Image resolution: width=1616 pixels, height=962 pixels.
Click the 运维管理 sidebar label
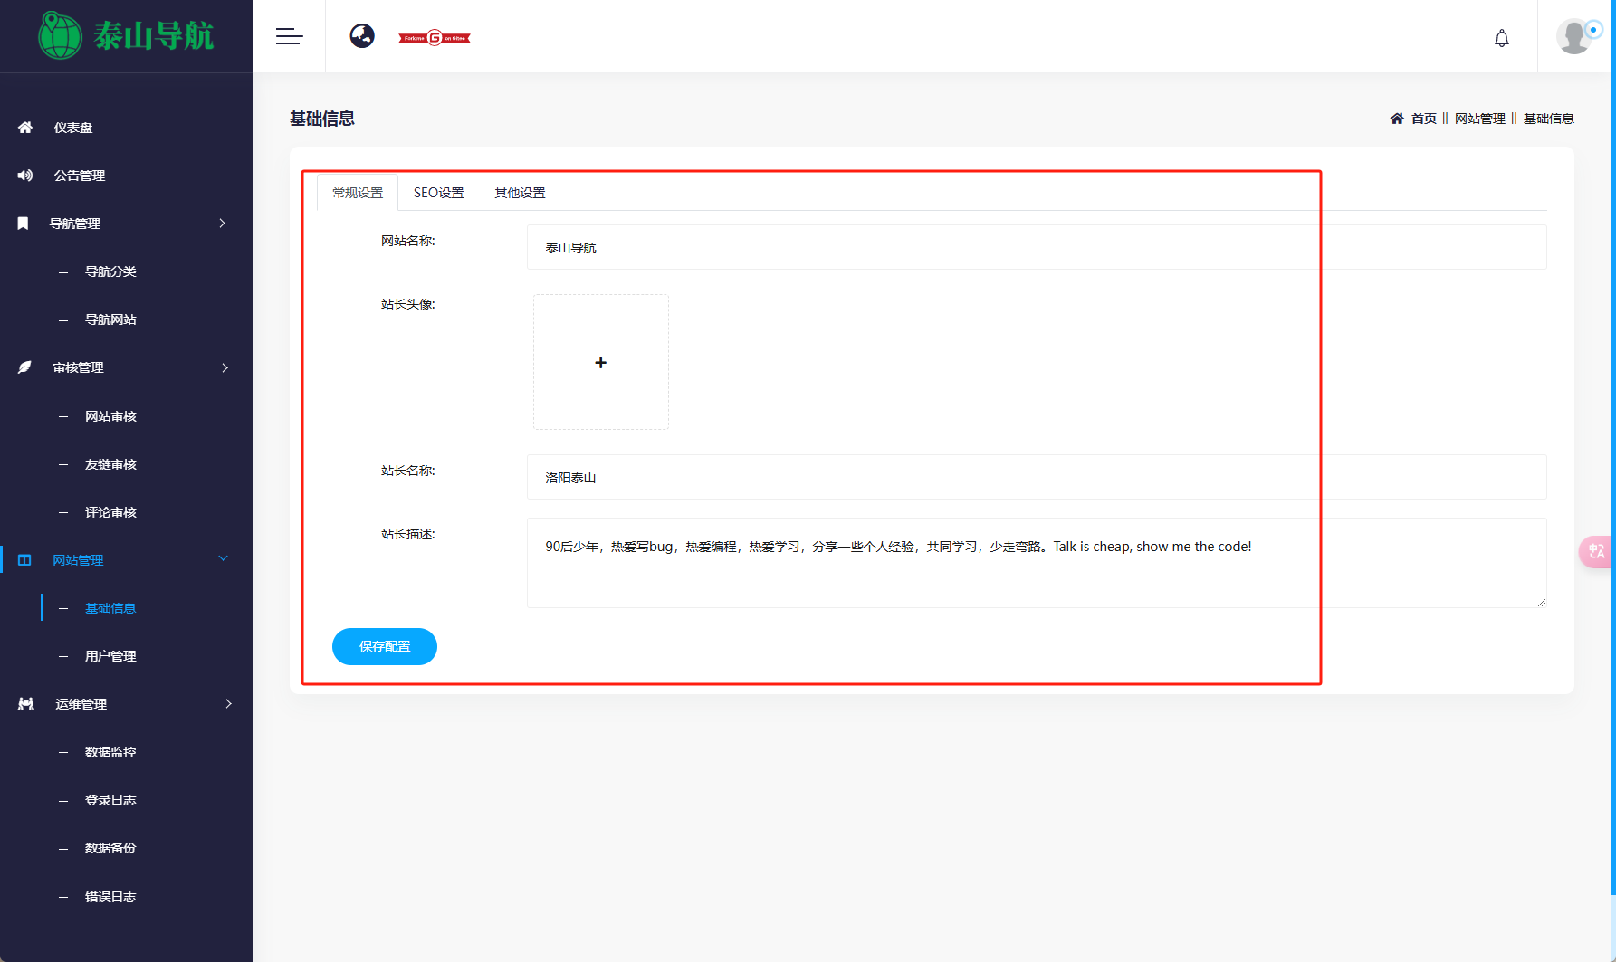tap(81, 704)
